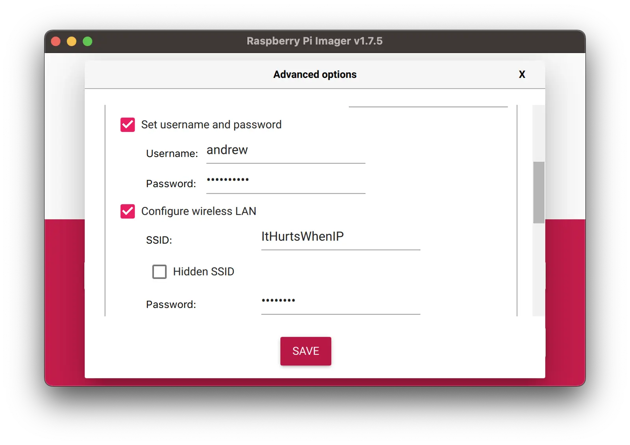
Task: Click the Set username and password label
Action: click(211, 125)
